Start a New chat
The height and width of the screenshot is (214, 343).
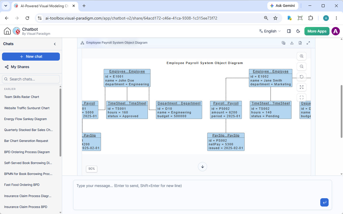point(31,57)
